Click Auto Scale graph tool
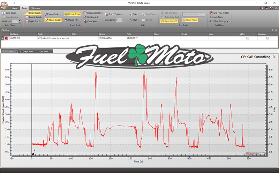The image size is (279, 173). (x=52, y=14)
